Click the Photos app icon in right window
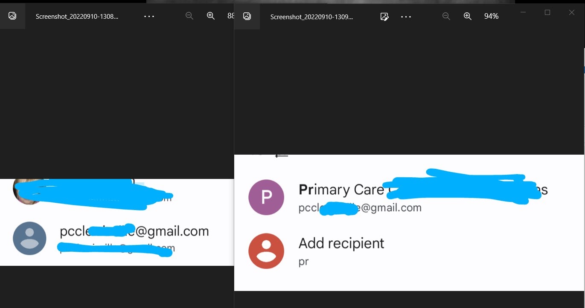585x308 pixels. [247, 16]
